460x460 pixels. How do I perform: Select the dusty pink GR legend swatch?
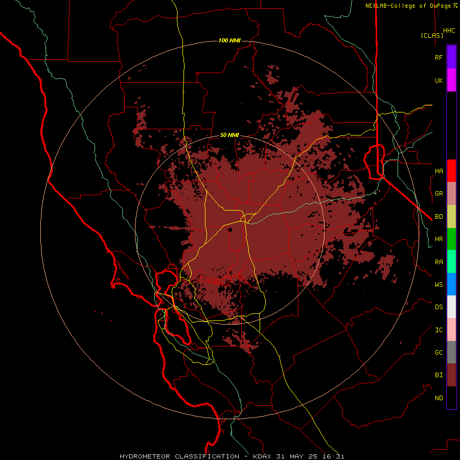[451, 193]
